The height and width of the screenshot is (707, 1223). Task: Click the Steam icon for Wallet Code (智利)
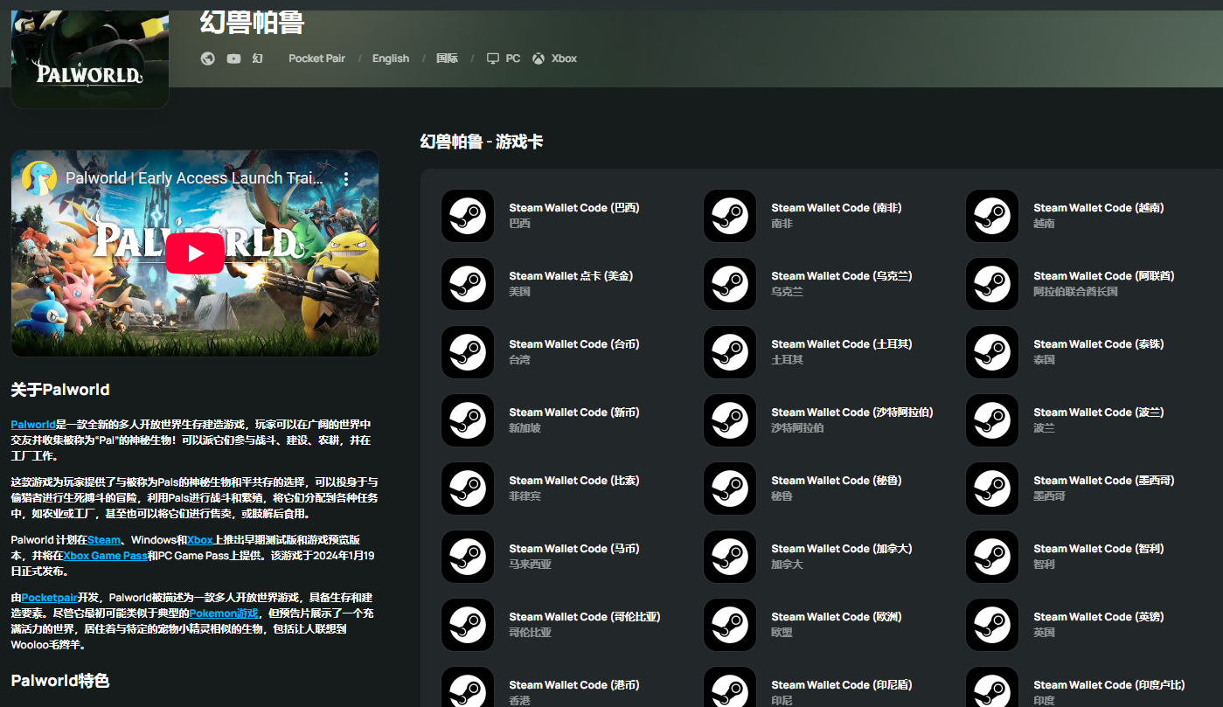(992, 557)
